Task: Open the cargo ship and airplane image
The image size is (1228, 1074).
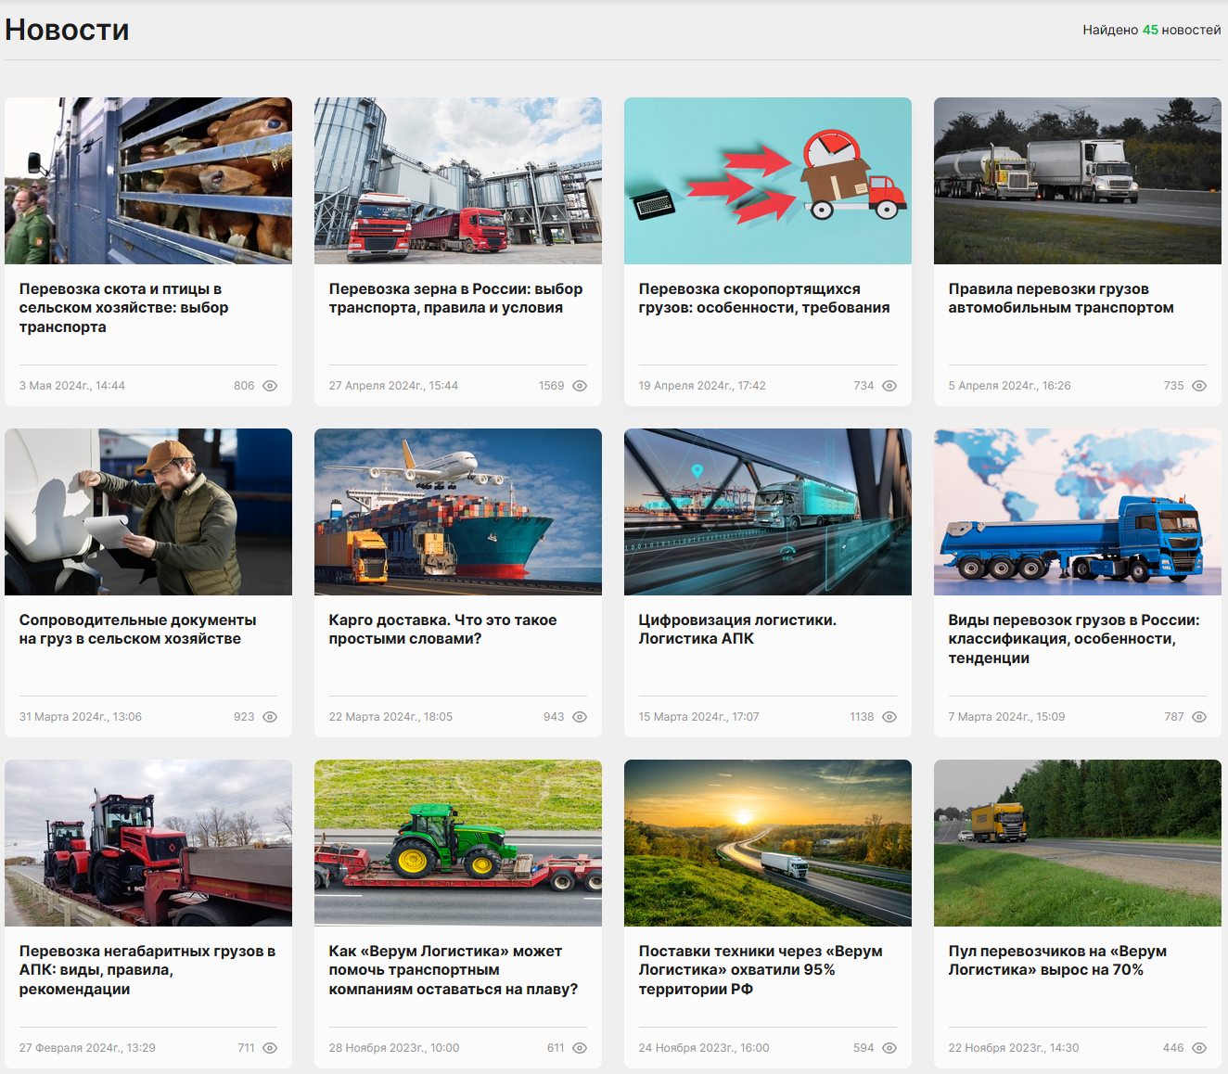Action: click(458, 512)
